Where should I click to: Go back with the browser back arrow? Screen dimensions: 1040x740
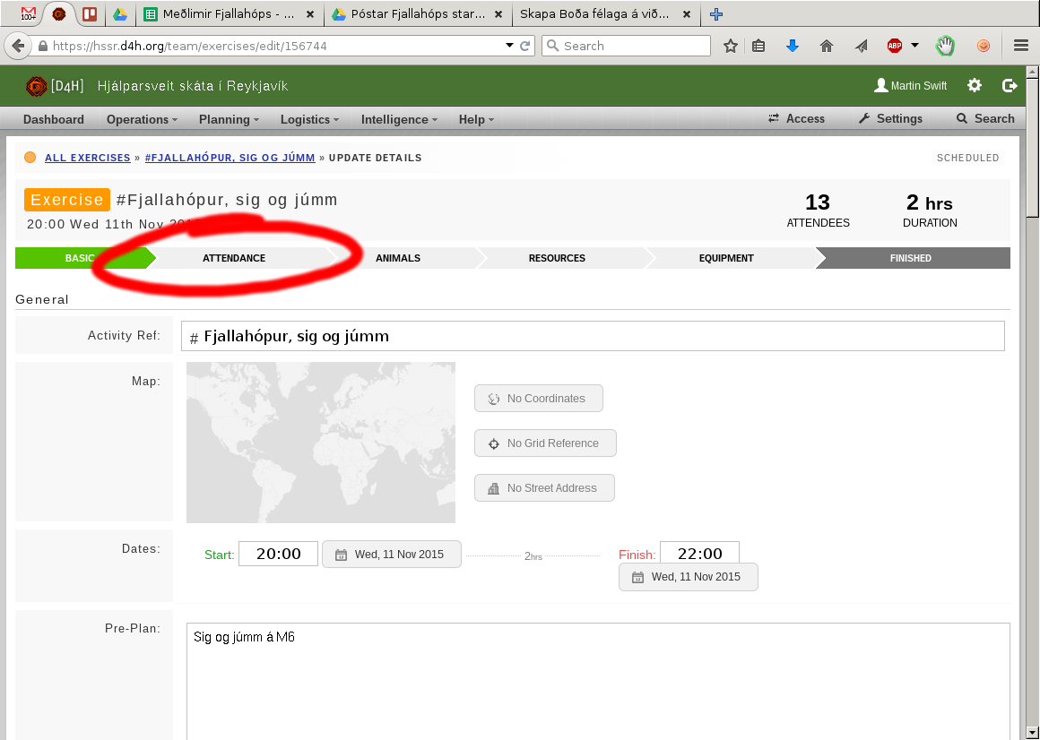(18, 46)
